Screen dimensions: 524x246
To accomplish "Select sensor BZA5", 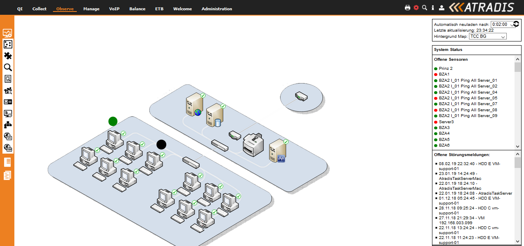I will click(x=444, y=140).
